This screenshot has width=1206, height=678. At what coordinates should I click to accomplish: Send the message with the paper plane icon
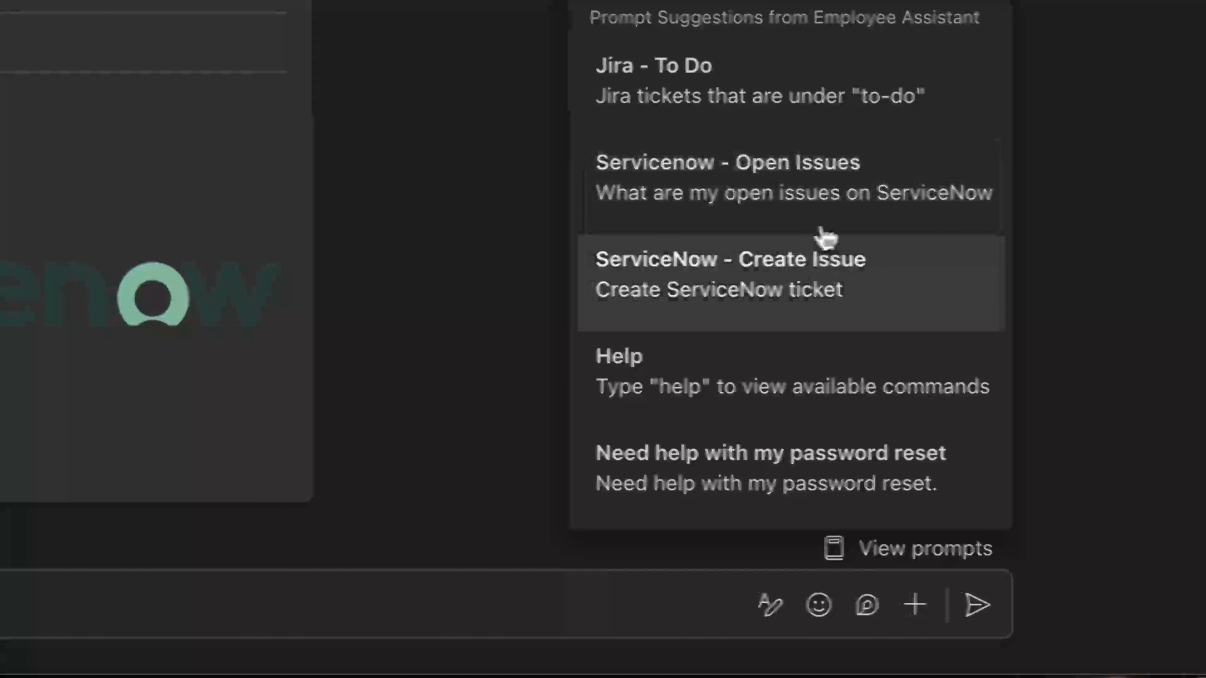(978, 605)
